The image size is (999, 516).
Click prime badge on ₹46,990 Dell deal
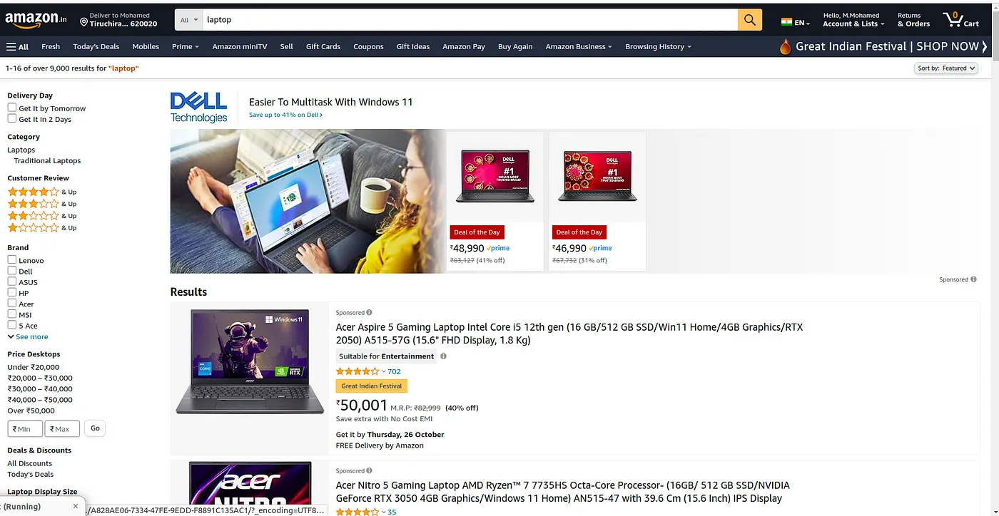[600, 248]
